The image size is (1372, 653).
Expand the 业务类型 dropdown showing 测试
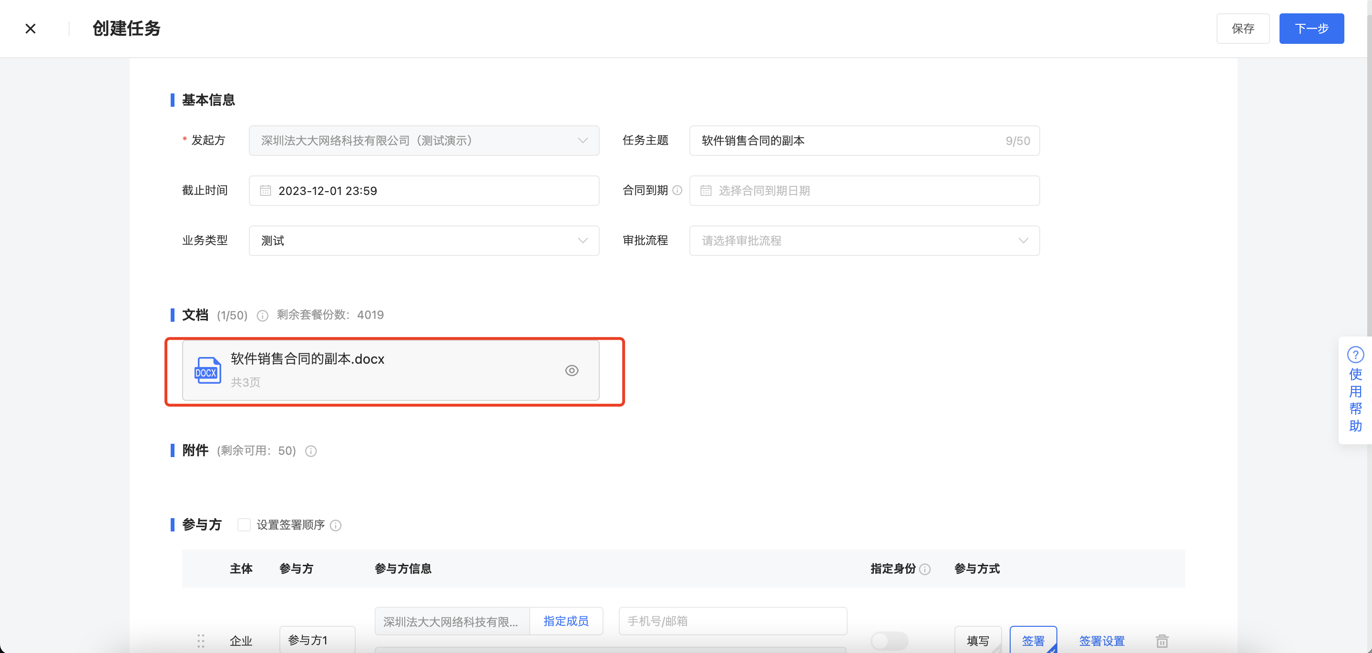point(424,241)
